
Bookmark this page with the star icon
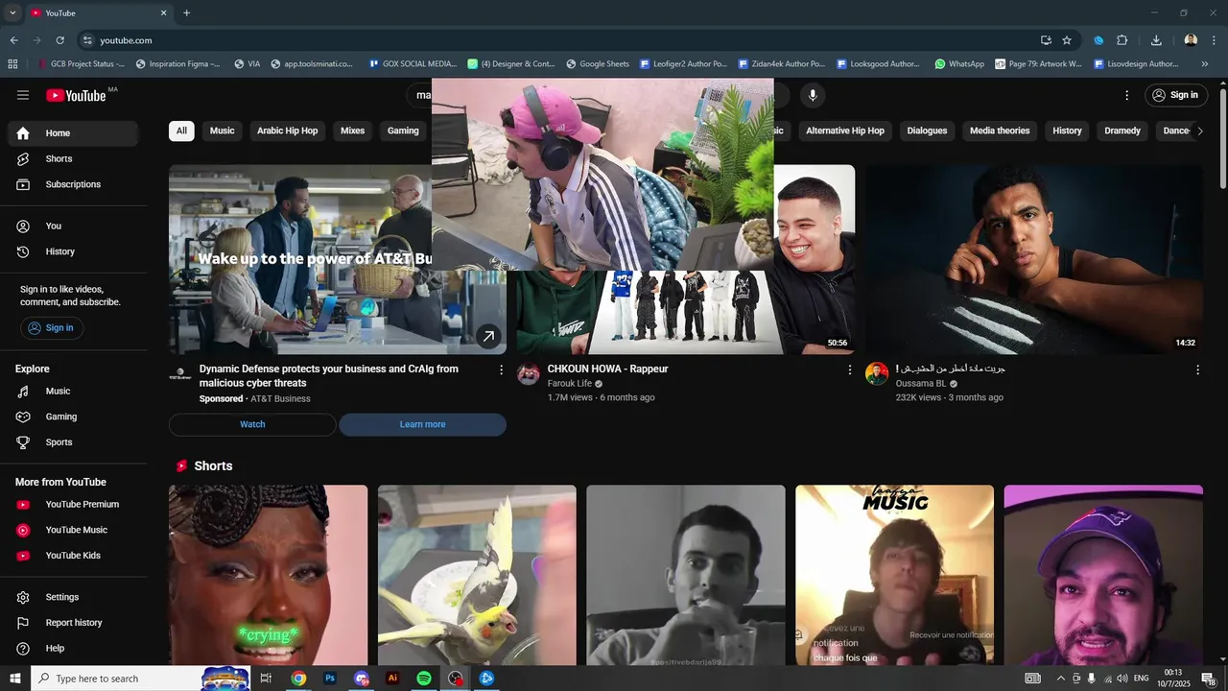[1067, 40]
